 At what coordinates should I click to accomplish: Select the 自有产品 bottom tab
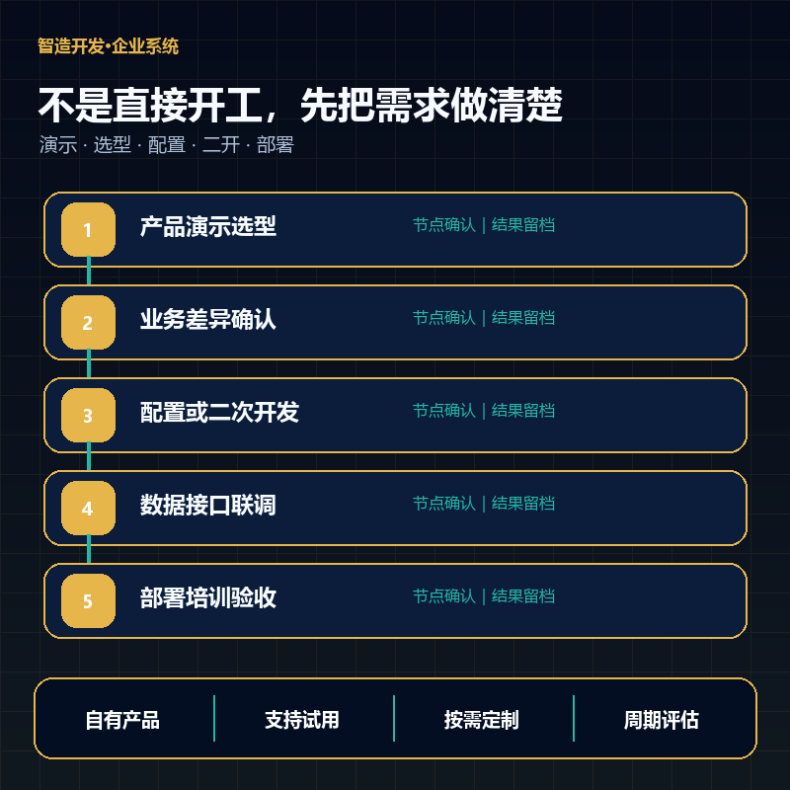click(122, 720)
